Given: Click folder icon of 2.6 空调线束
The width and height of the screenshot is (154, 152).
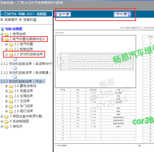Looking at the screenshot, I should [x=11, y=96].
